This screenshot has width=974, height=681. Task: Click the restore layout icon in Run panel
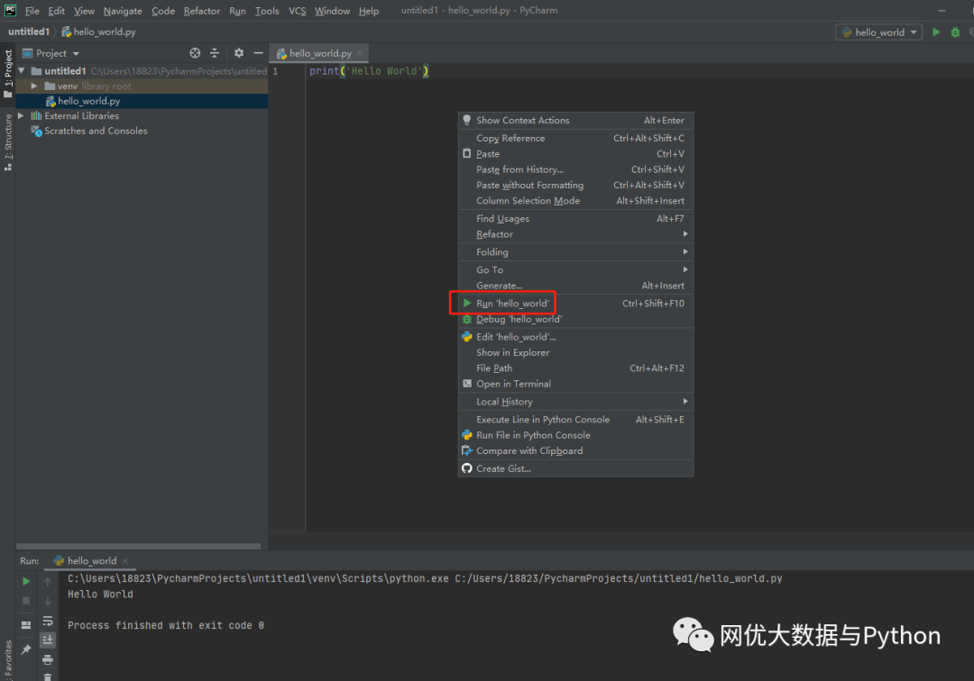pos(26,625)
